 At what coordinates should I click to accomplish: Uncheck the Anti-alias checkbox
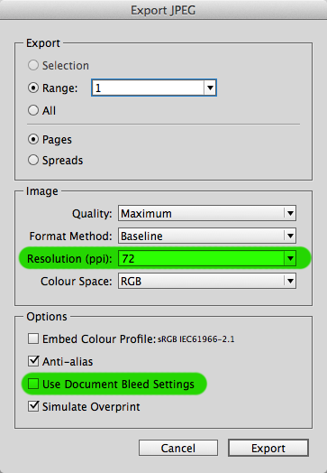point(33,361)
